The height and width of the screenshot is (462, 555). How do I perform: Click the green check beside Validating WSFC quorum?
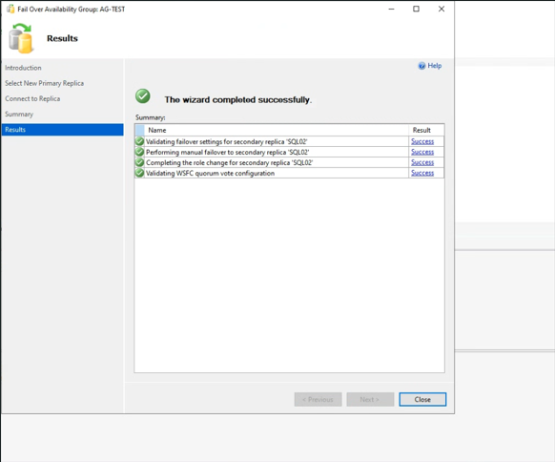click(140, 173)
